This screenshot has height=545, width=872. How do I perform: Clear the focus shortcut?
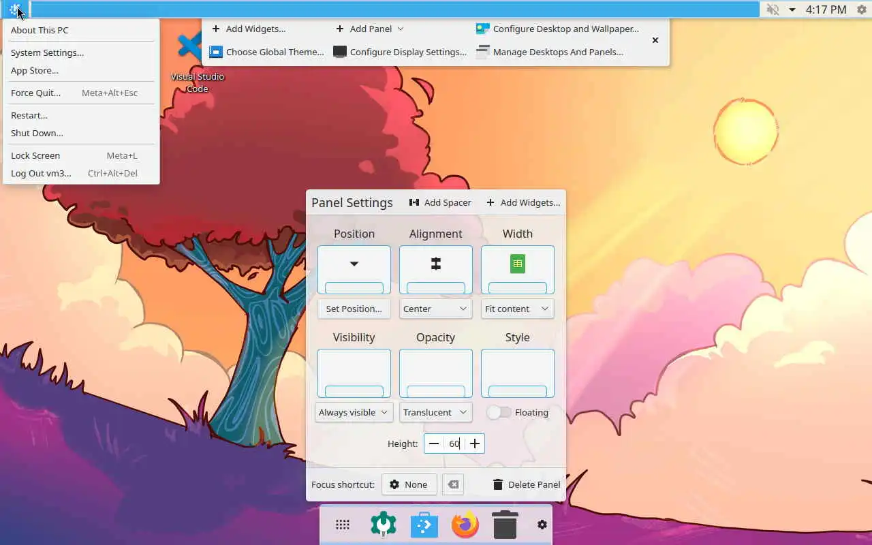(453, 484)
